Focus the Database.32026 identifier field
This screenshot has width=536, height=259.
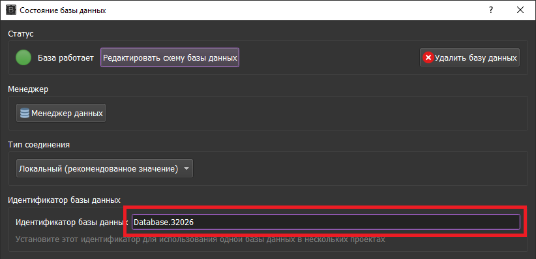click(326, 222)
